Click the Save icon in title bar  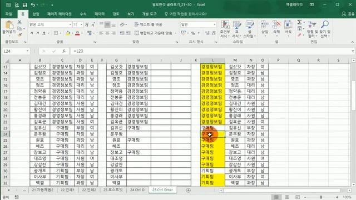coord(24,5)
